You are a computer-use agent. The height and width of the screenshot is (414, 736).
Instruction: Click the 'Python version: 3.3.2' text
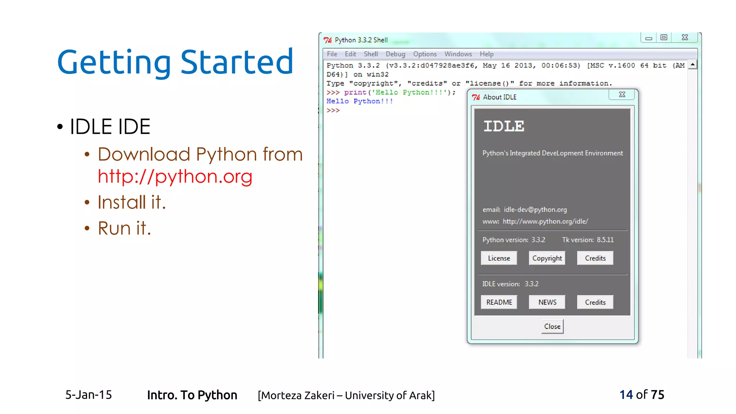(514, 240)
